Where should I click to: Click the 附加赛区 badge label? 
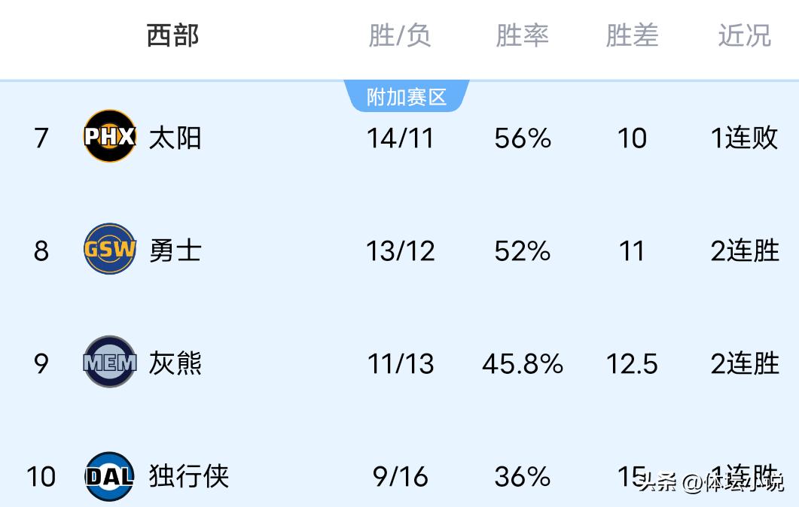pyautogui.click(x=407, y=97)
